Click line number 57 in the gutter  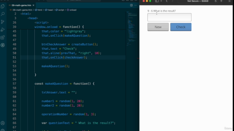point(15,84)
